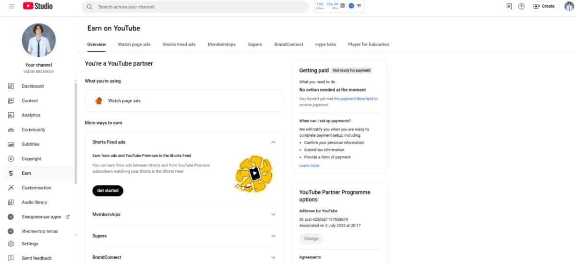Screen dimensions: 576x264
Task: Click the 'Confirm your personal information' text
Action: pos(334,143)
